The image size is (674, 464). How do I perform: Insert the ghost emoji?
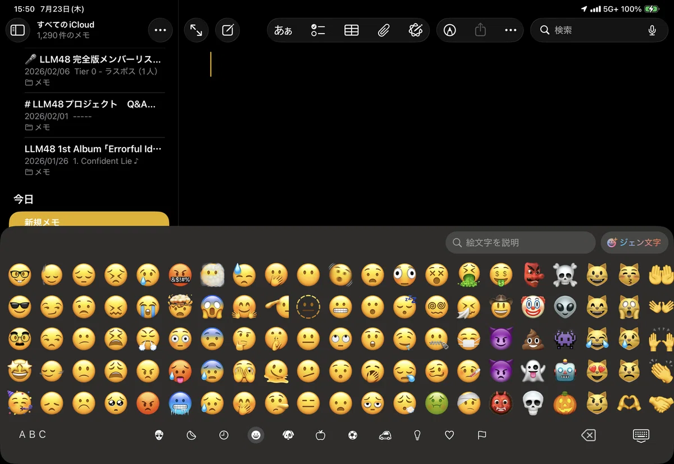[532, 371]
